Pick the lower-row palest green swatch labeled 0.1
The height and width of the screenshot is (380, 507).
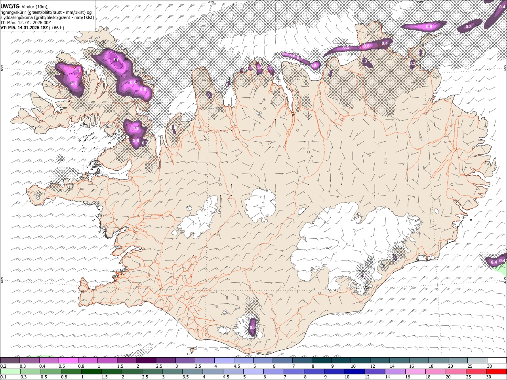pyautogui.click(x=10, y=371)
